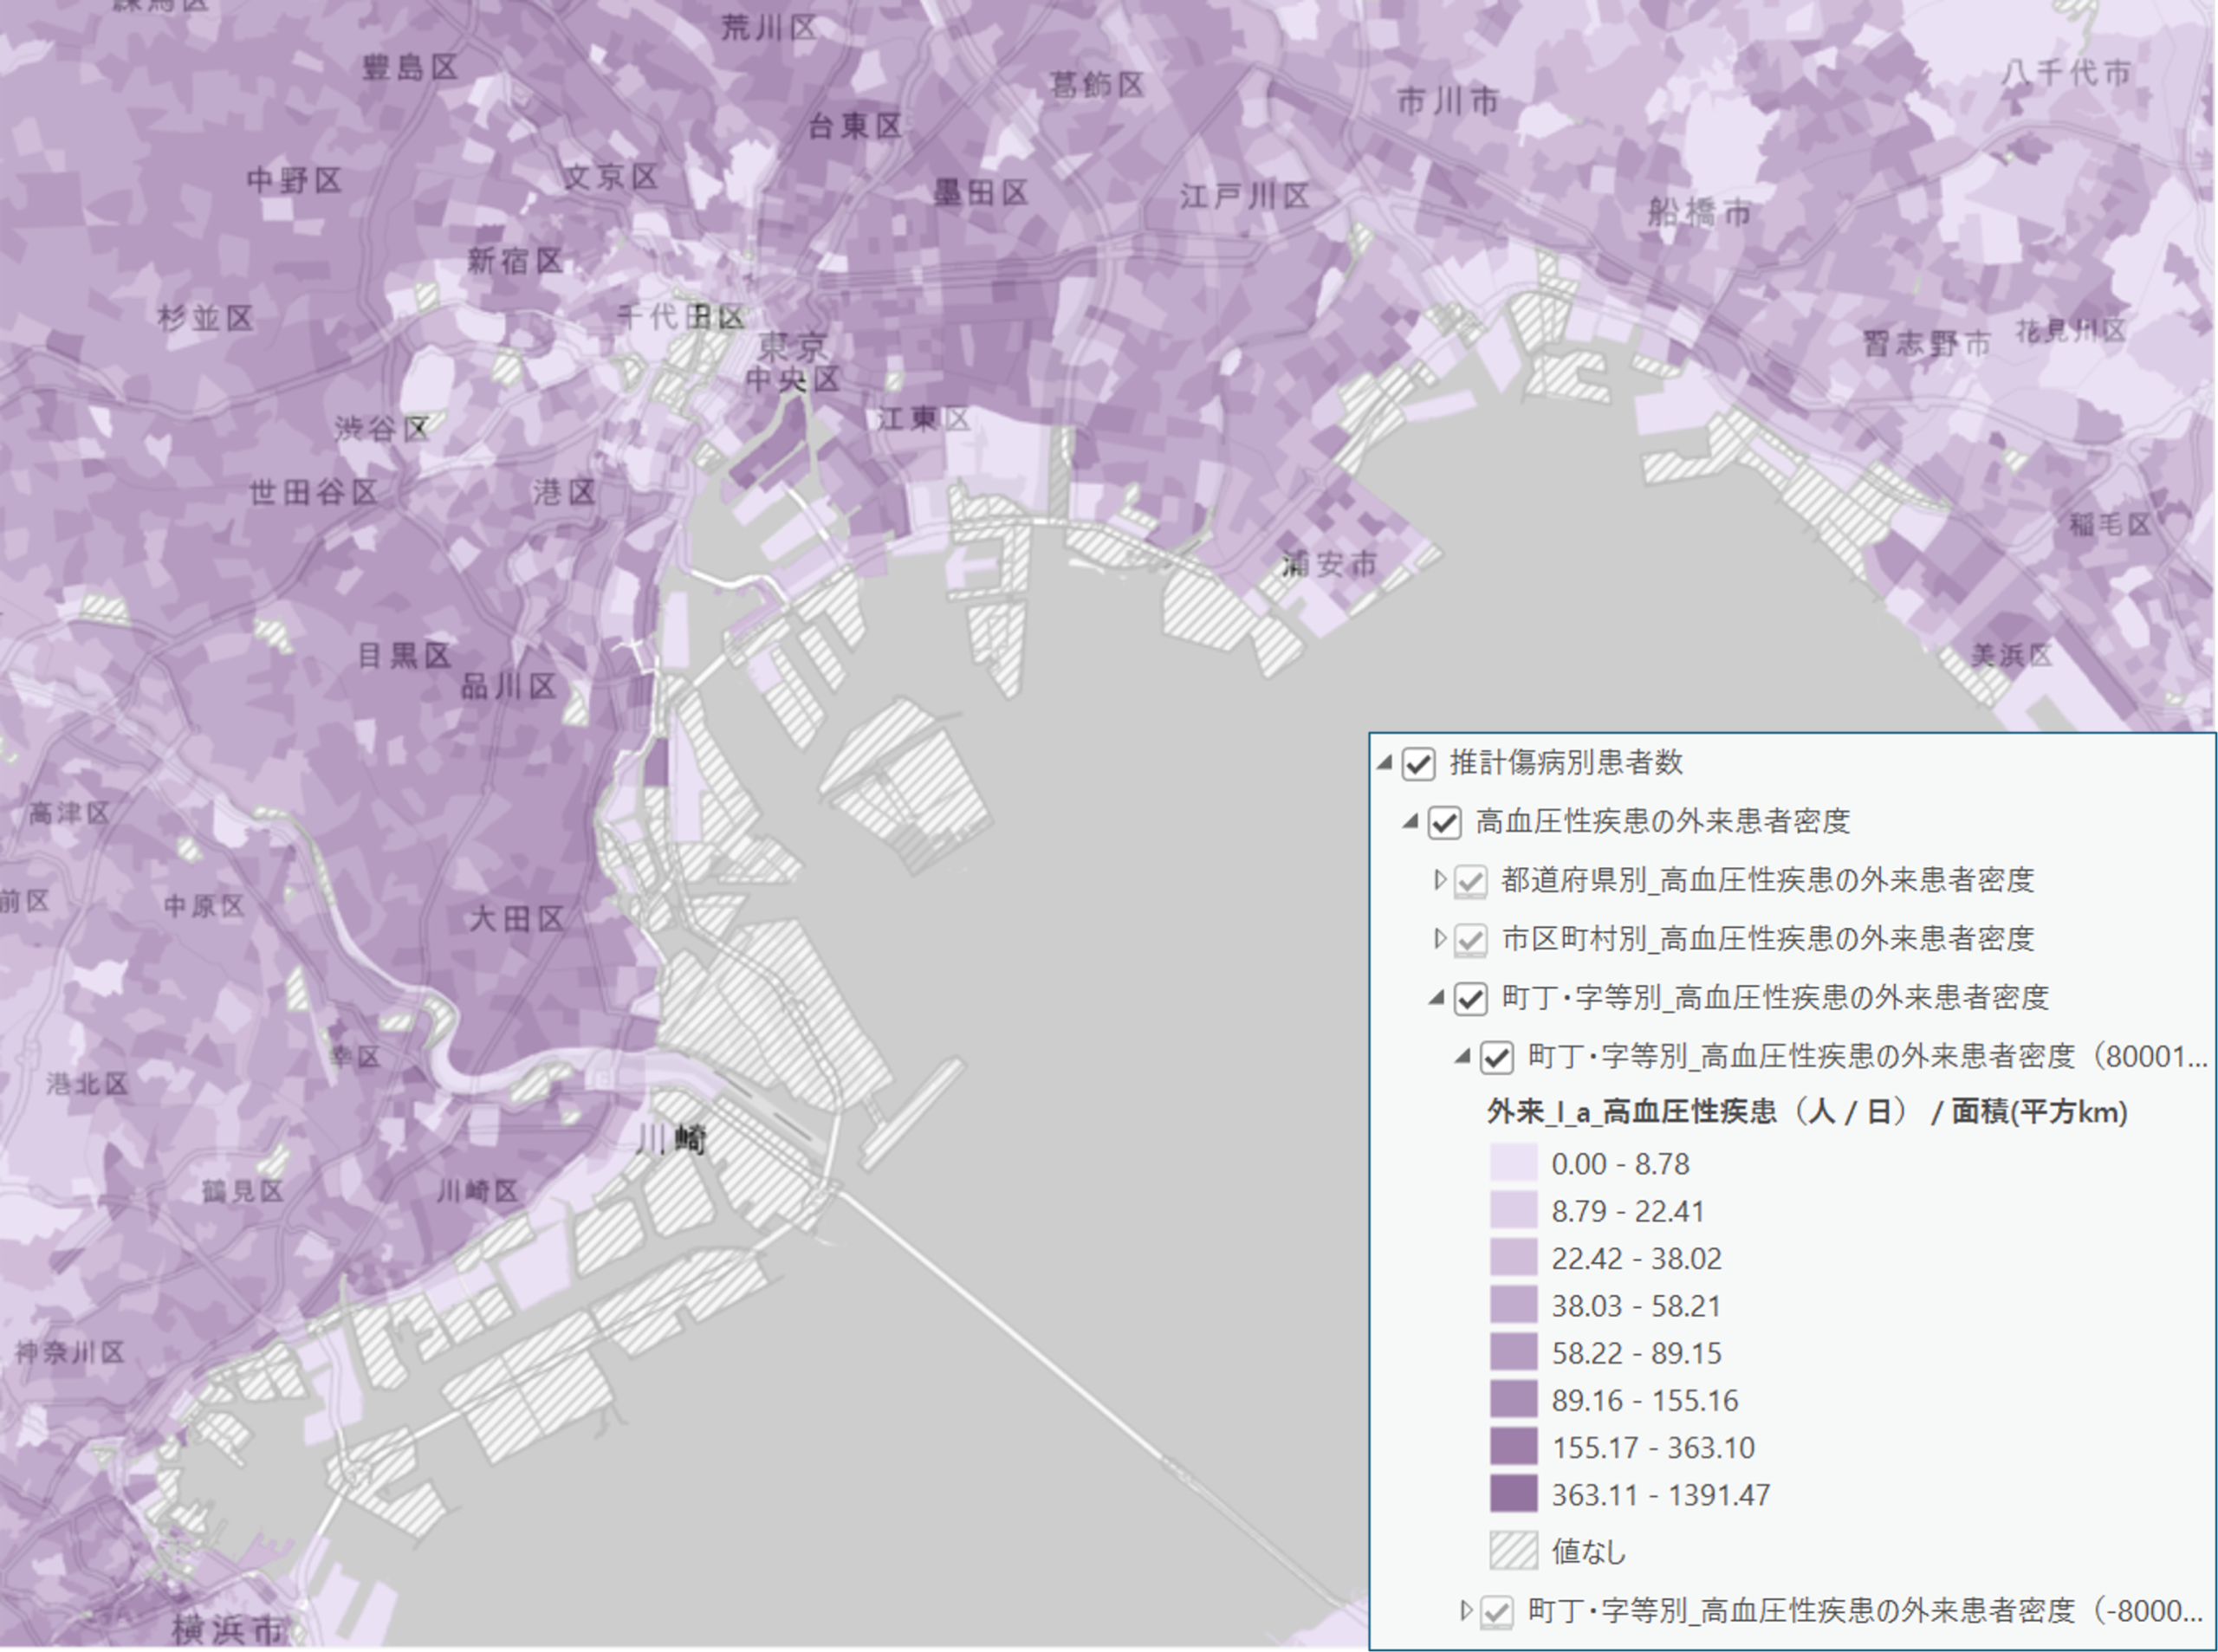This screenshot has width=2218, height=1652.
Task: Expand the 市区町村別 layer legend
Action: (1439, 938)
